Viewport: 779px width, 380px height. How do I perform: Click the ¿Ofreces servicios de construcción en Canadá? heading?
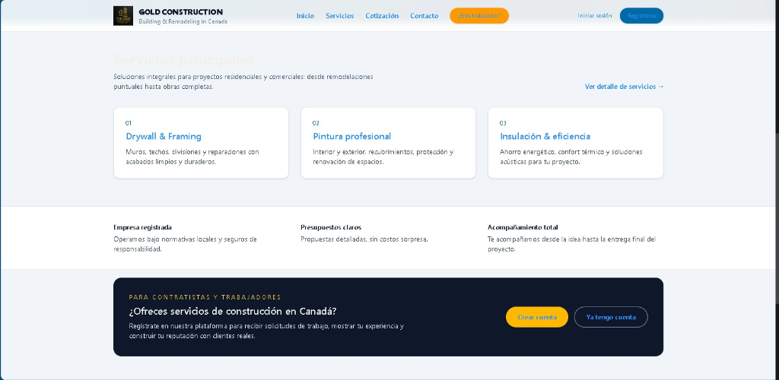tap(233, 312)
